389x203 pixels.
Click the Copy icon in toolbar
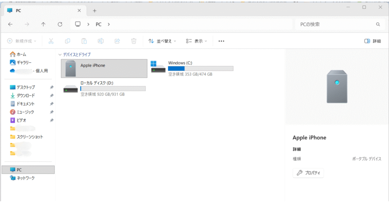[x=68, y=41]
